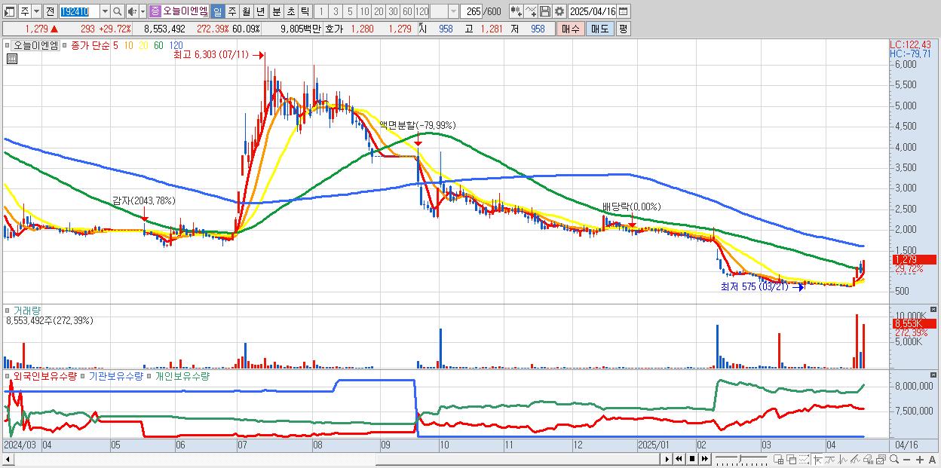Click 개인보유수량 legend label
The height and width of the screenshot is (468, 941).
pyautogui.click(x=182, y=375)
